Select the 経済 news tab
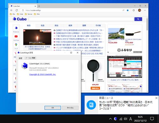The image size is (159, 123). (70, 25)
